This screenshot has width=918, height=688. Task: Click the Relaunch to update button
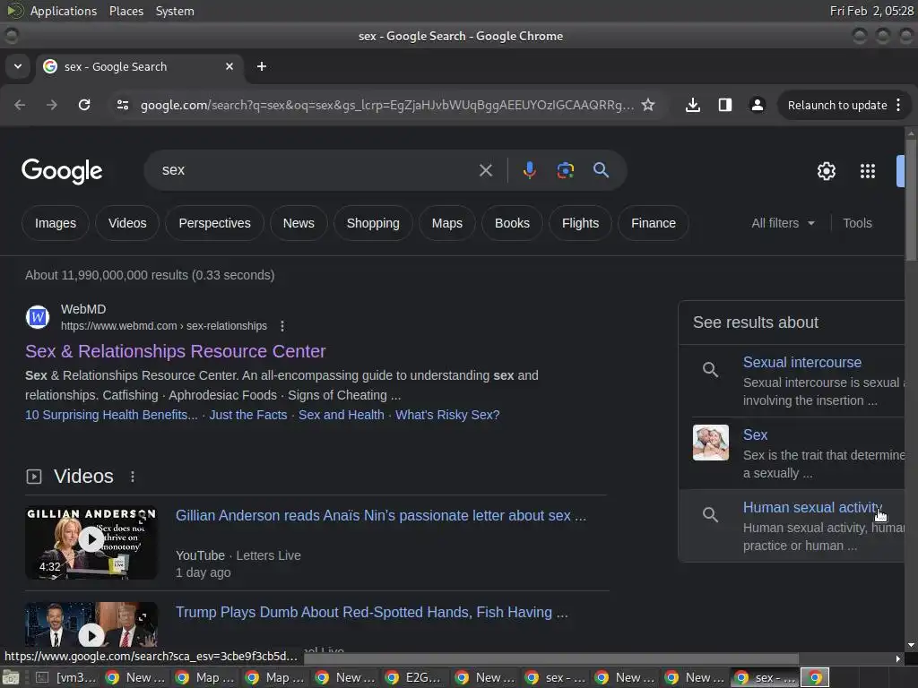pyautogui.click(x=836, y=105)
